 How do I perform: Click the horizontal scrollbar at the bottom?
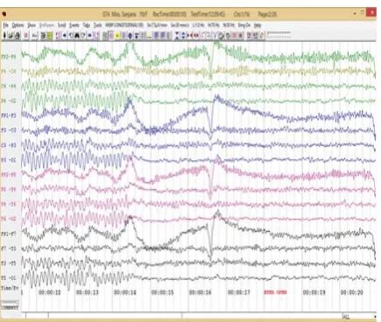tap(184, 316)
